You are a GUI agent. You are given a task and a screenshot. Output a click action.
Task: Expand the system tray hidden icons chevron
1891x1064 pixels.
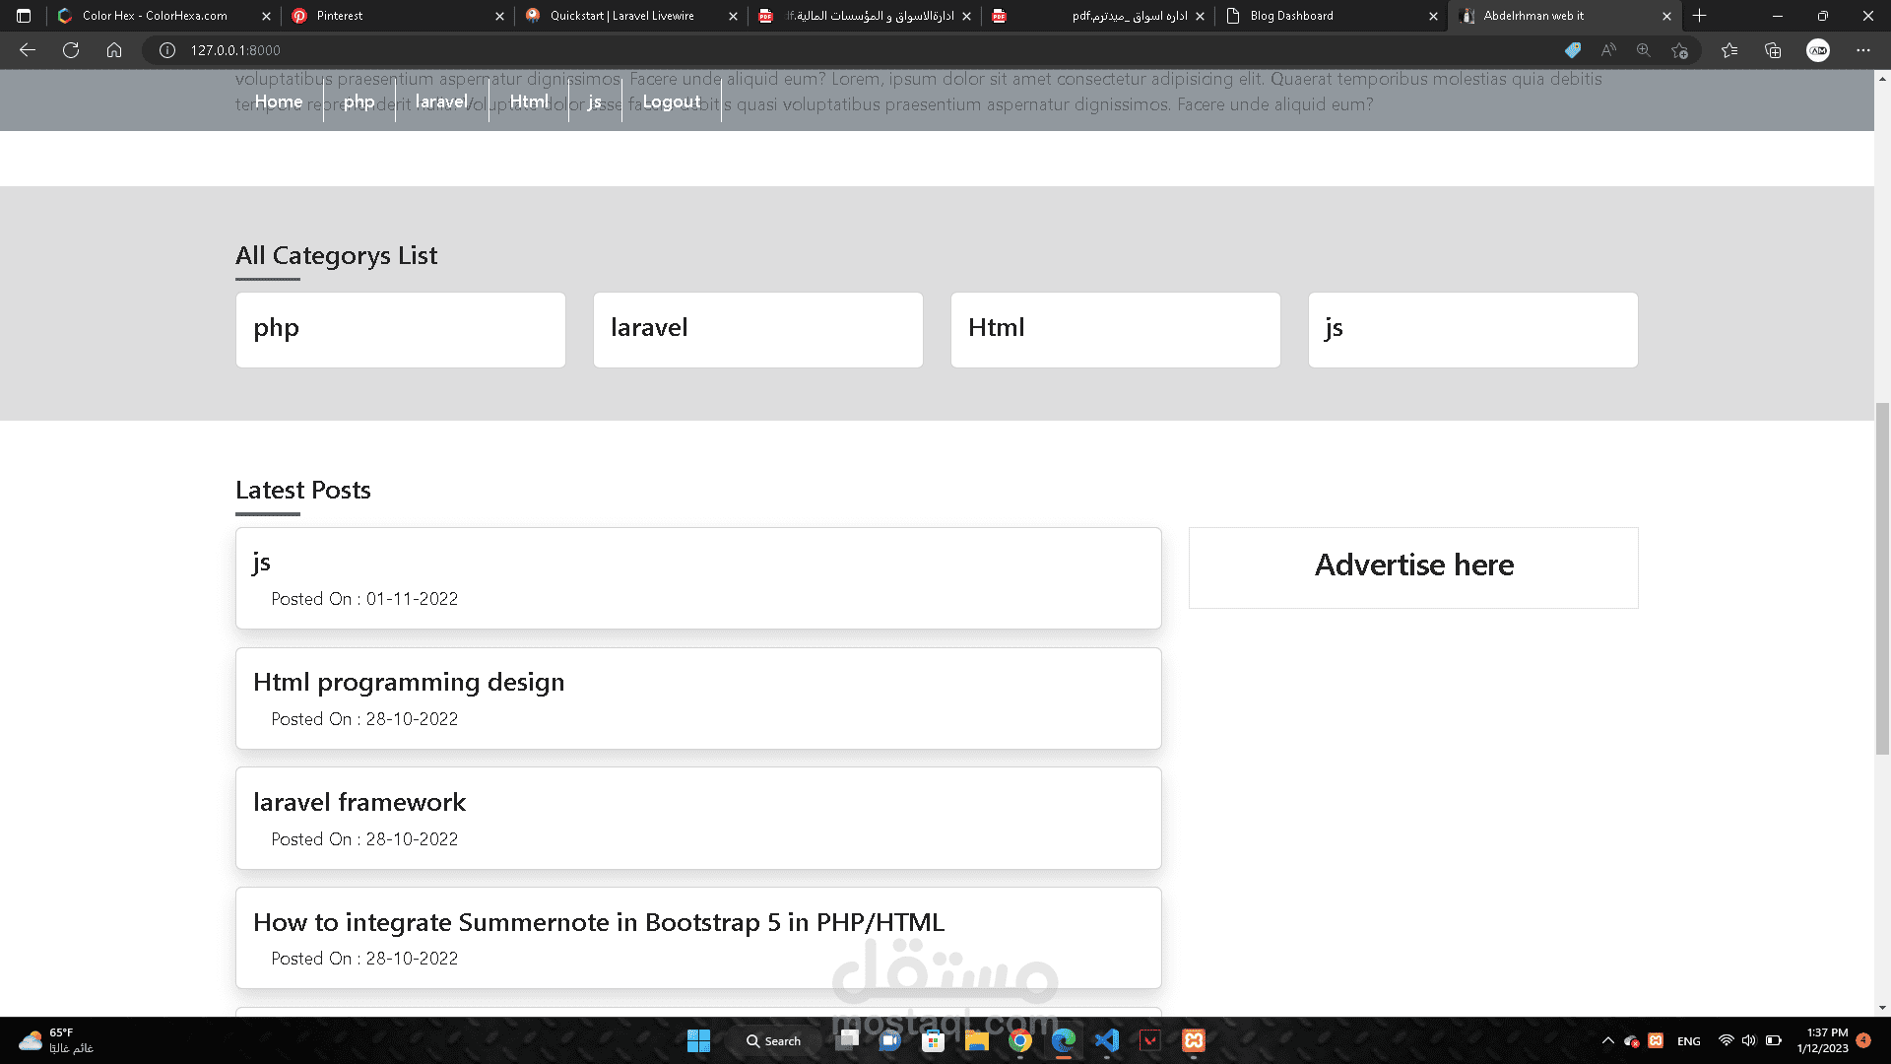point(1608,1040)
